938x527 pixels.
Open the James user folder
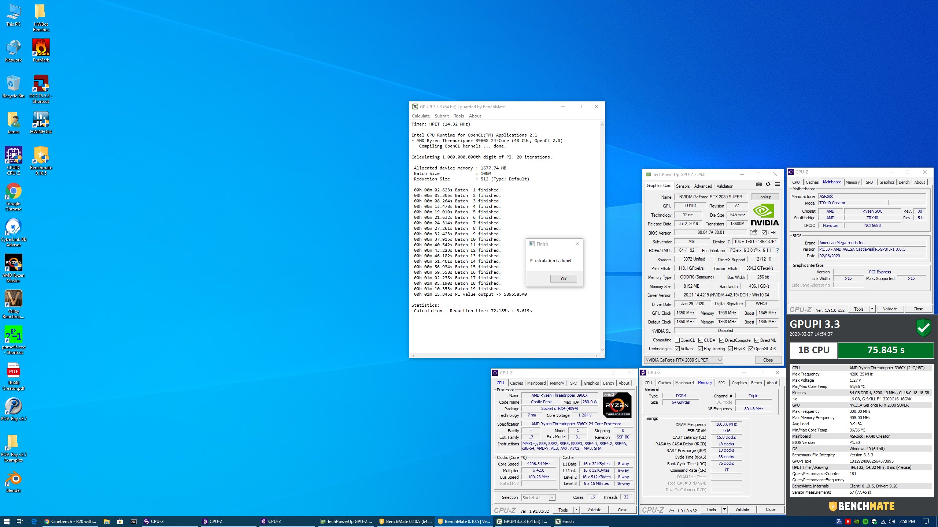[14, 122]
